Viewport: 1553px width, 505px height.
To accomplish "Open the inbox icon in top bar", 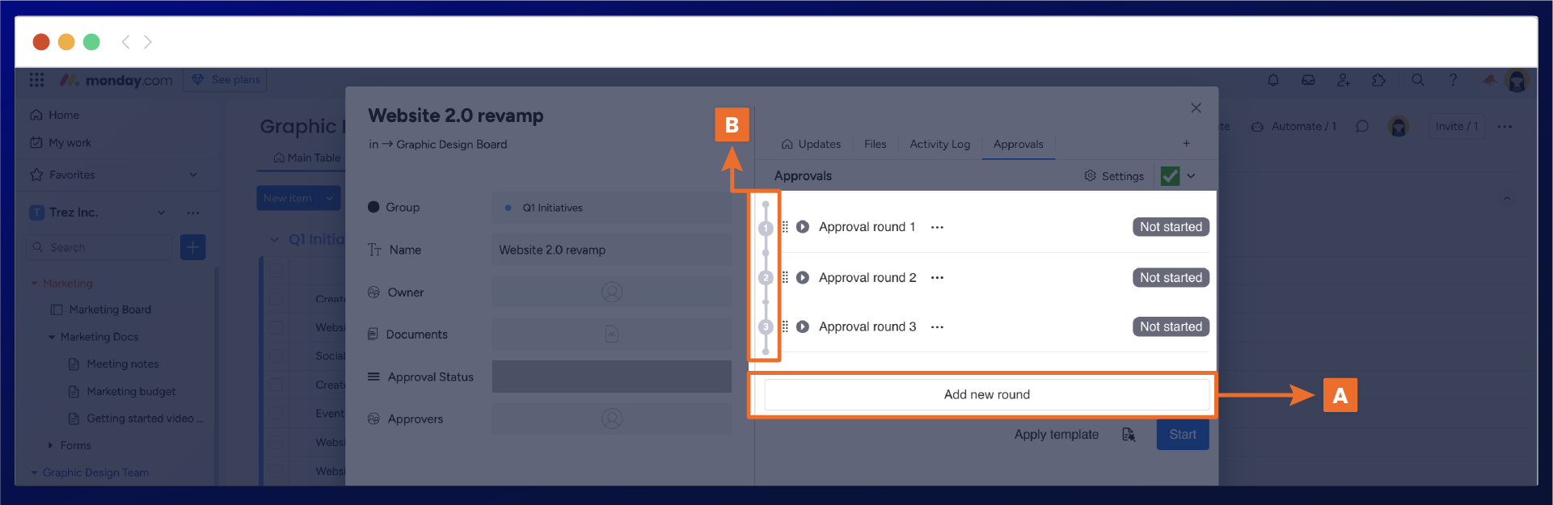I will point(1308,80).
